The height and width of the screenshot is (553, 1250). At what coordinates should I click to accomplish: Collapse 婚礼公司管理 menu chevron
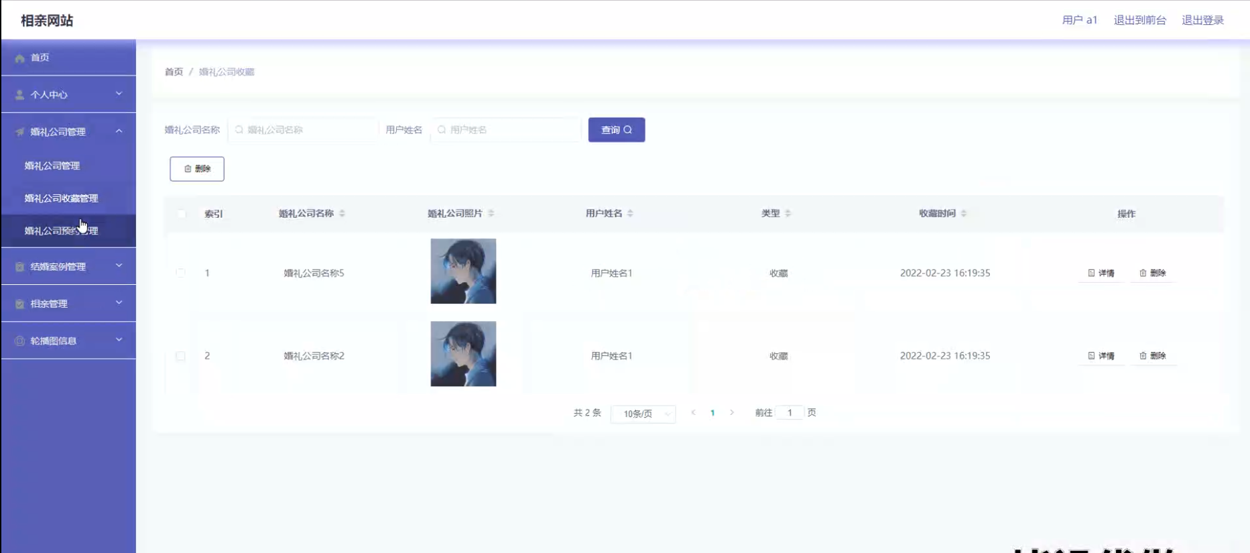coord(119,131)
